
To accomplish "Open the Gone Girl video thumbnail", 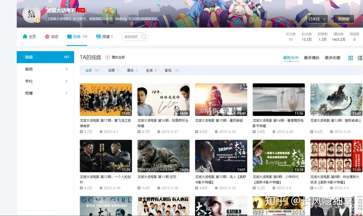I will click(106, 206).
